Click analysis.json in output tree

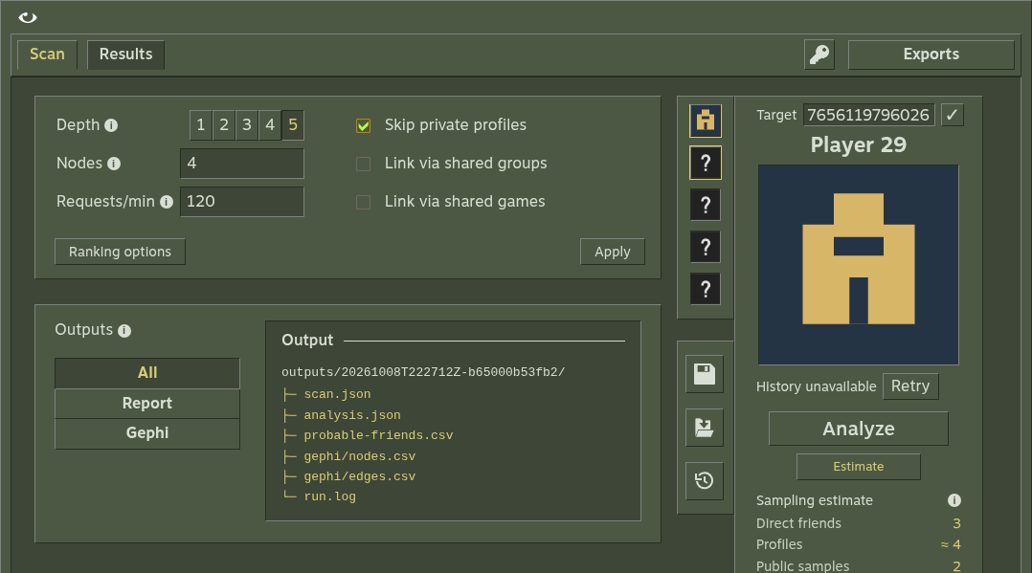[x=352, y=415]
